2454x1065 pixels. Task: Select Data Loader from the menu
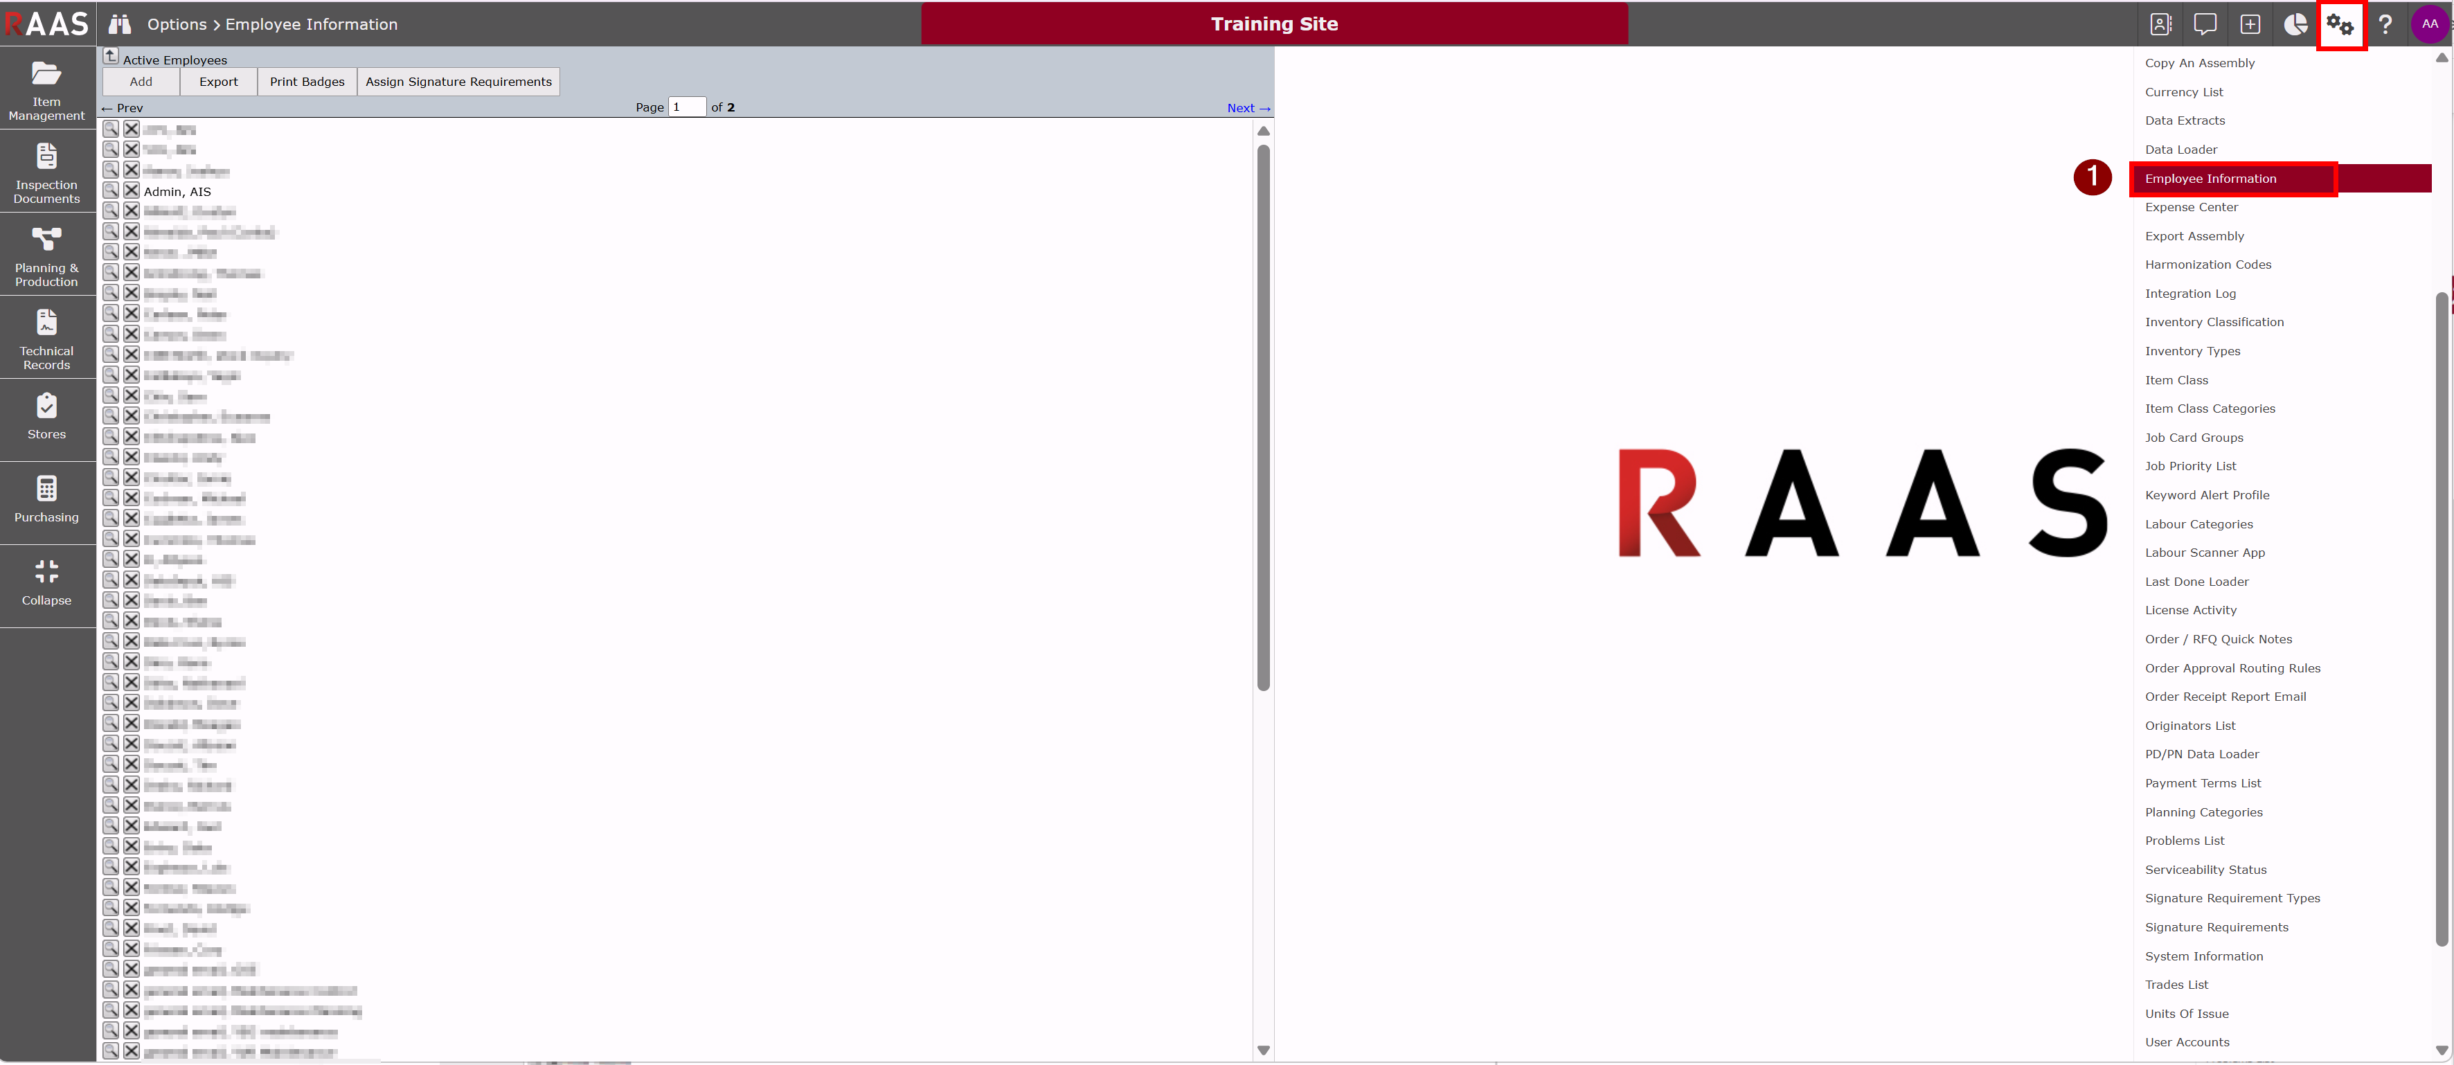tap(2180, 150)
